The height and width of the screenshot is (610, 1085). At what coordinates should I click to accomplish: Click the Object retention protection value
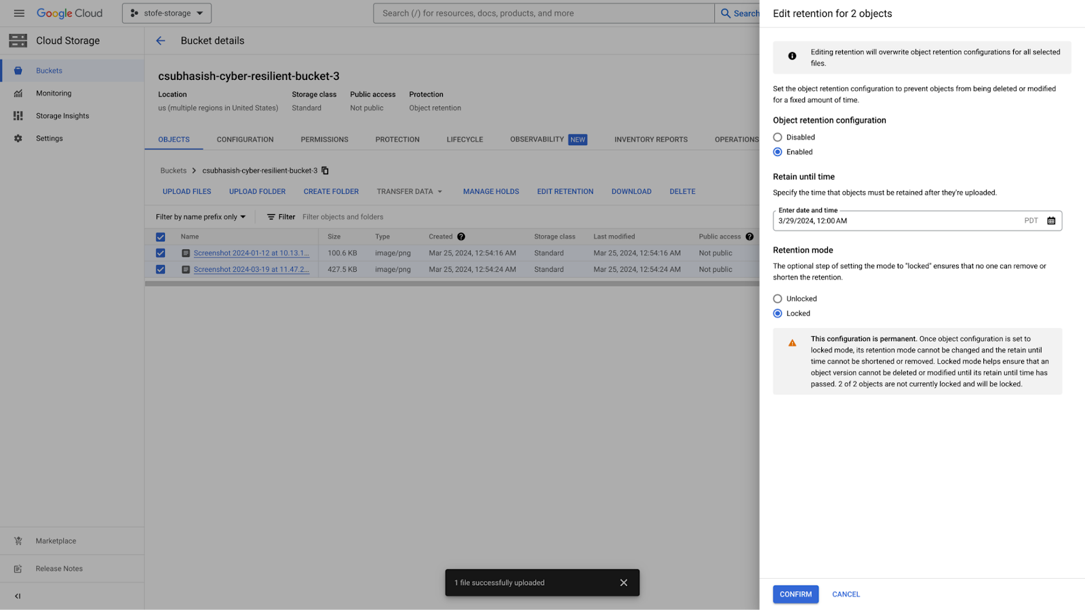click(x=435, y=108)
